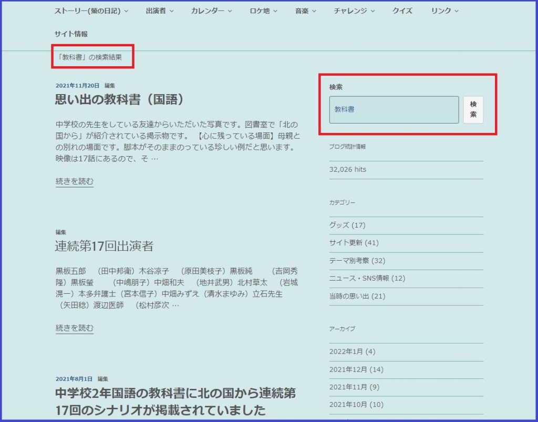This screenshot has height=422, width=538.
Task: Open the テーマ別考察 category
Action: click(x=349, y=261)
